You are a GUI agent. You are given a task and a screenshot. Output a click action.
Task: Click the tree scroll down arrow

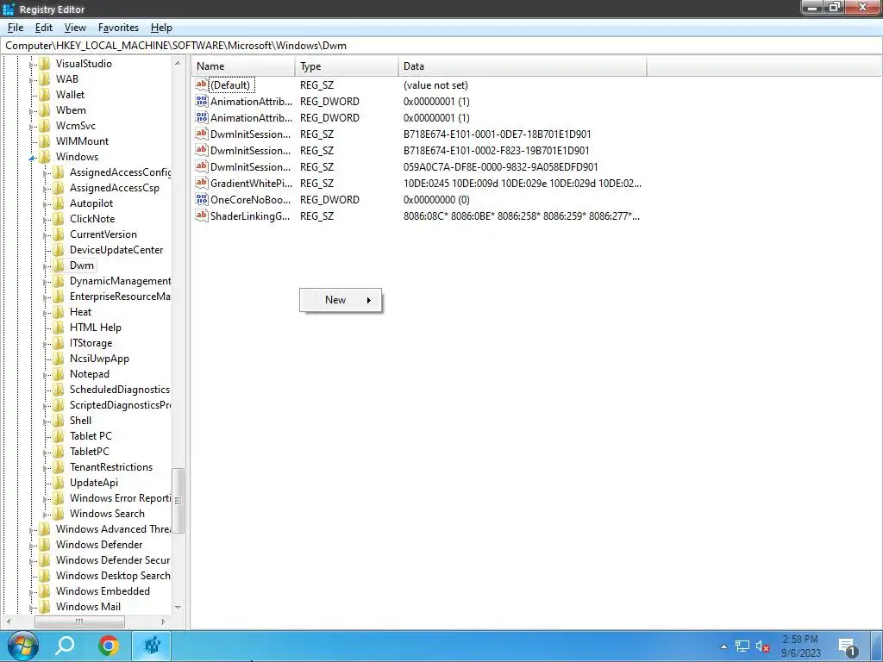[178, 608]
